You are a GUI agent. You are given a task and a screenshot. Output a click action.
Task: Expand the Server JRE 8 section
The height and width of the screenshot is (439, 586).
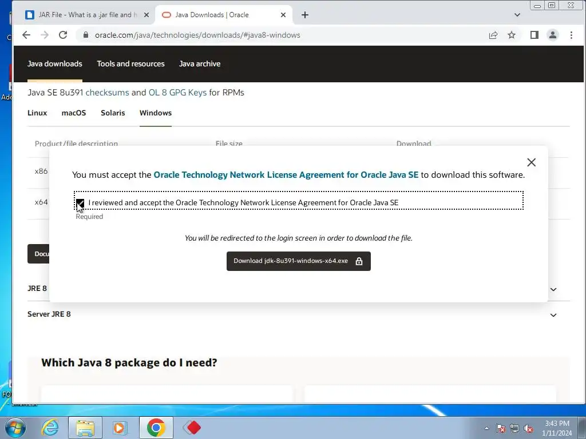tap(553, 315)
